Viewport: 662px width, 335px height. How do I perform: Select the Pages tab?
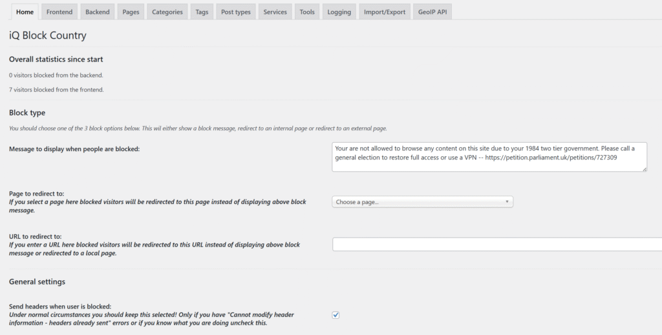(131, 12)
